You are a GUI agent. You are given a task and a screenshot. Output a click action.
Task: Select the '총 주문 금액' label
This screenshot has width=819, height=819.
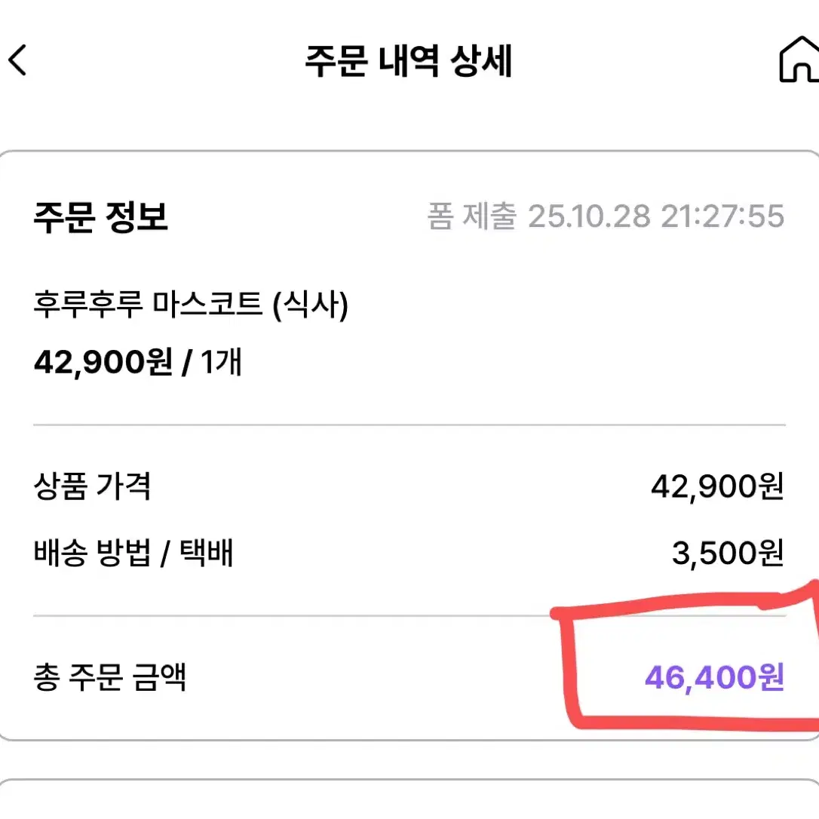(x=111, y=677)
